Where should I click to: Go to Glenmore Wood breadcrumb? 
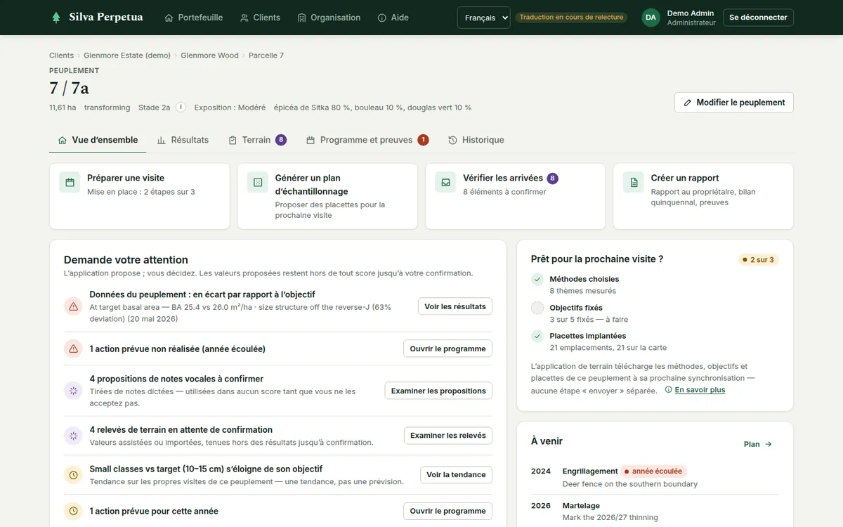point(209,56)
